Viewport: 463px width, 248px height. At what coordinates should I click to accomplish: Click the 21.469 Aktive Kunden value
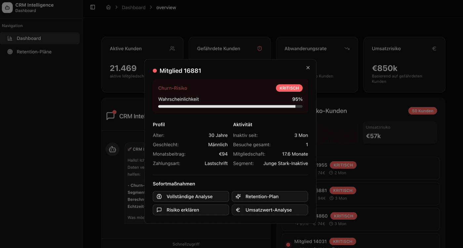[123, 68]
